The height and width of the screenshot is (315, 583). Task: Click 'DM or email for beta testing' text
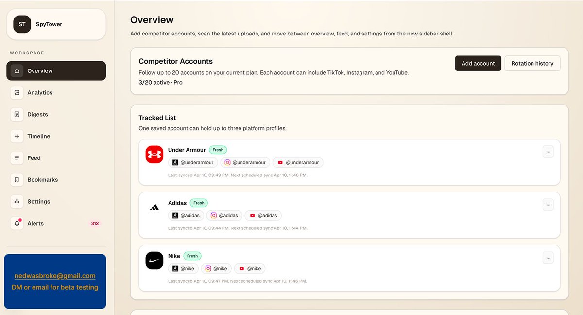(x=55, y=287)
